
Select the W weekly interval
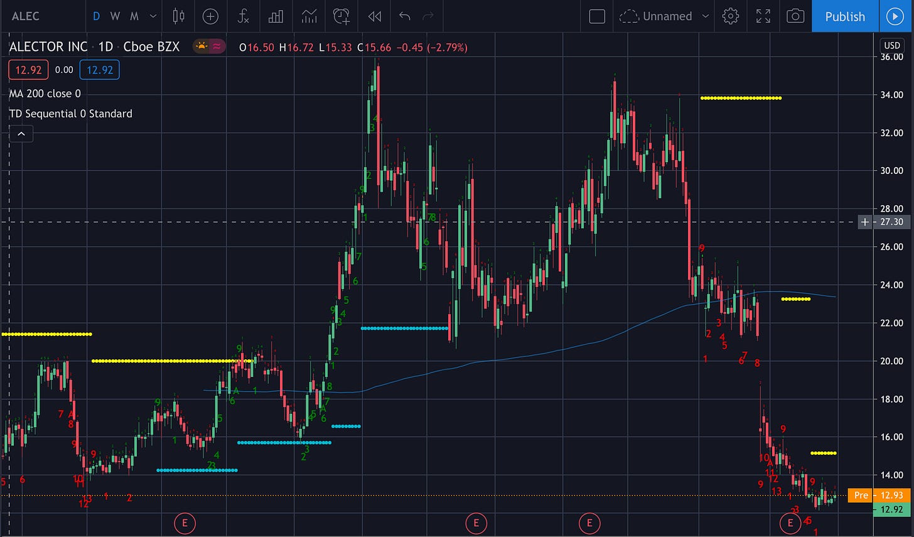(115, 16)
